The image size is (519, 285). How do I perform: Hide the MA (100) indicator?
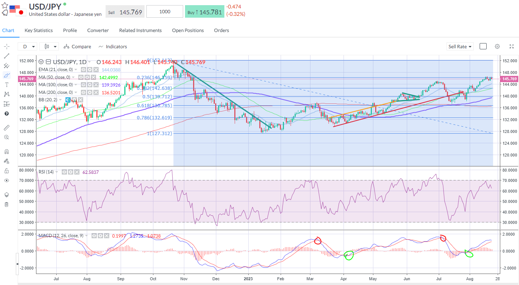[83, 85]
